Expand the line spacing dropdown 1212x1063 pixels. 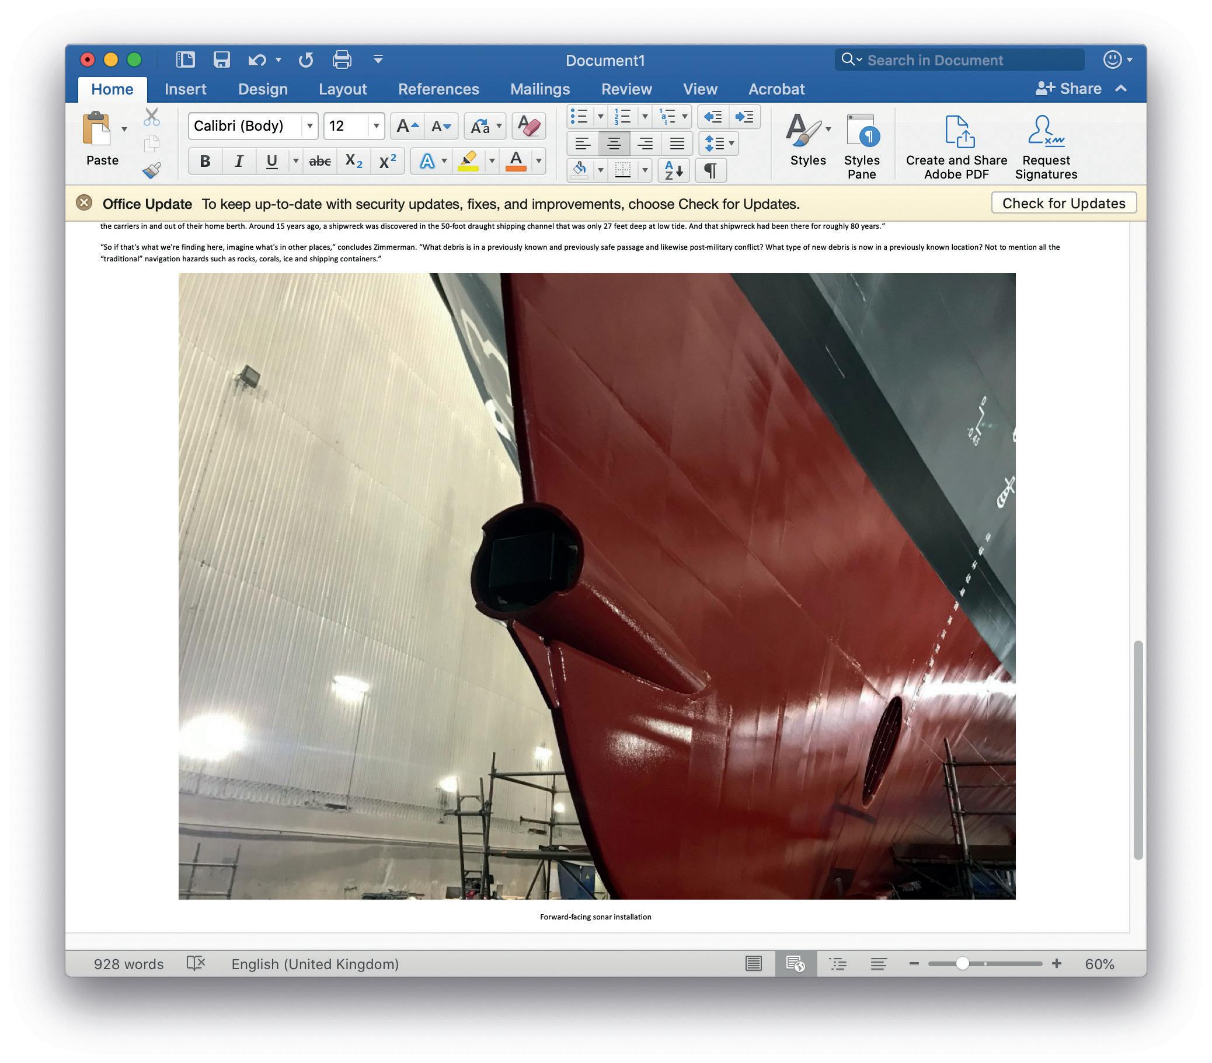[x=731, y=144]
